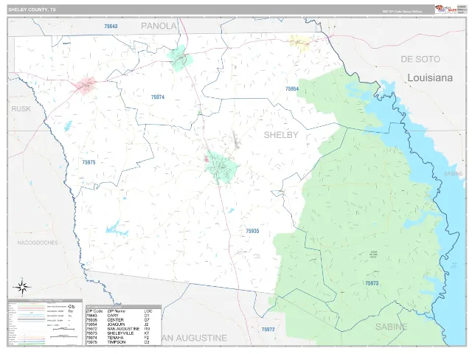
Task: Click CARY in the ZIP table
Action: (114, 316)
